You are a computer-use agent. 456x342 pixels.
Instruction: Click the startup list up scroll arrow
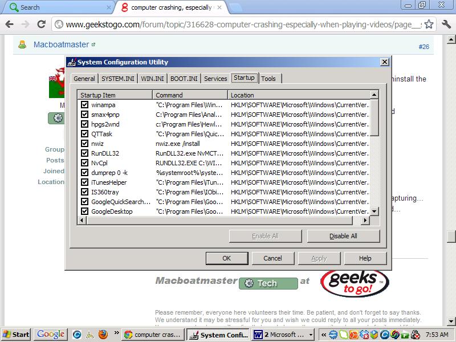(x=374, y=95)
